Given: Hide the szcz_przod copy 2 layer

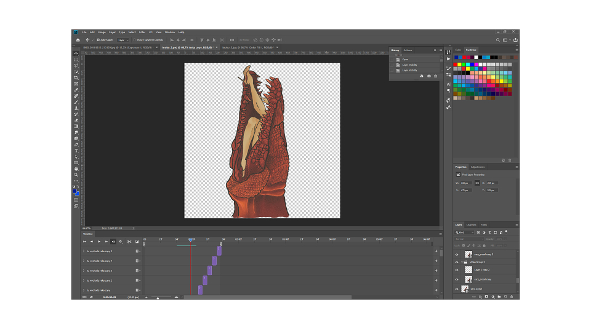Looking at the screenshot, I should 457,255.
